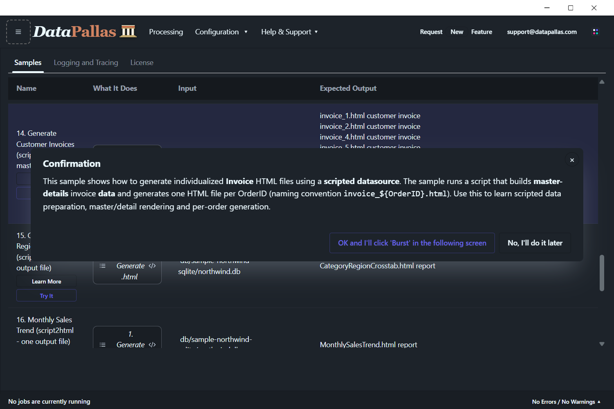Click code brackets icon in sample 15 box

[152, 266]
